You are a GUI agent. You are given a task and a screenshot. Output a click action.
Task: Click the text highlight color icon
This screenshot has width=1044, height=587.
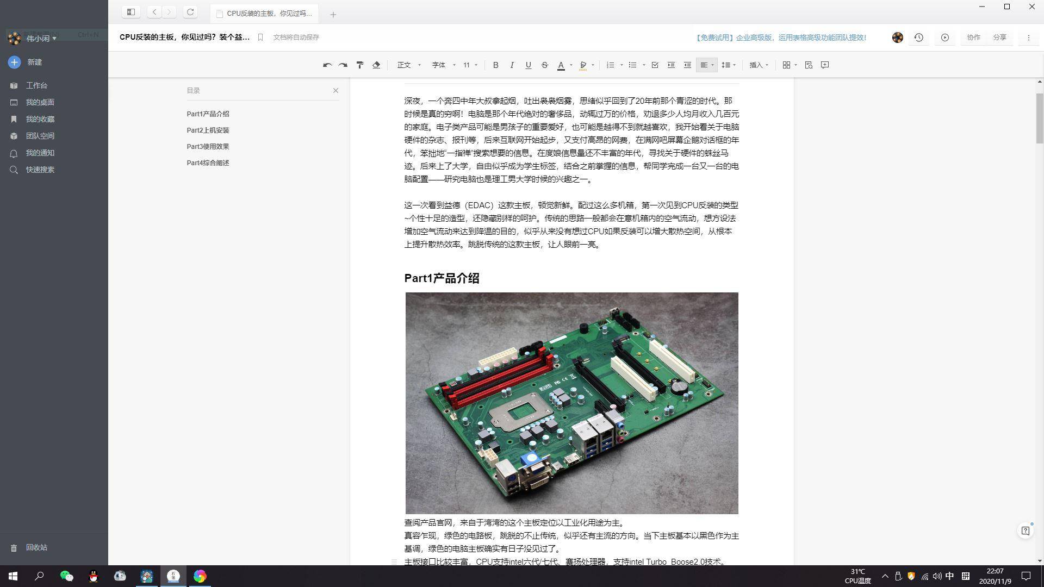point(583,65)
